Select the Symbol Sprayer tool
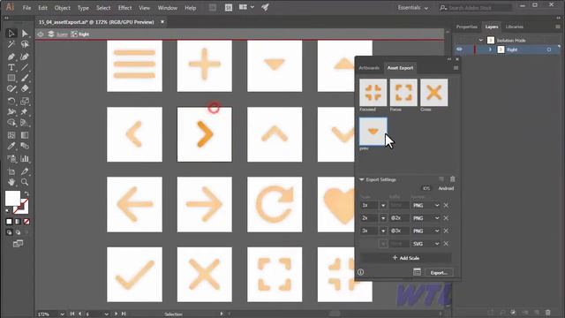 tap(11, 159)
